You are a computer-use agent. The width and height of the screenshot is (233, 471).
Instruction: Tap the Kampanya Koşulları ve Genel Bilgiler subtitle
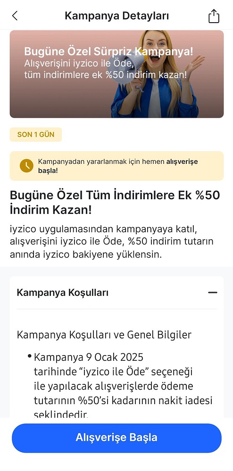tap(104, 335)
